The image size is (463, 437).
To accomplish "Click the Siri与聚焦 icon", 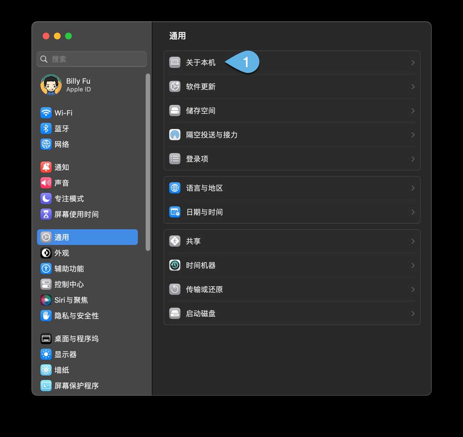I will [x=46, y=300].
